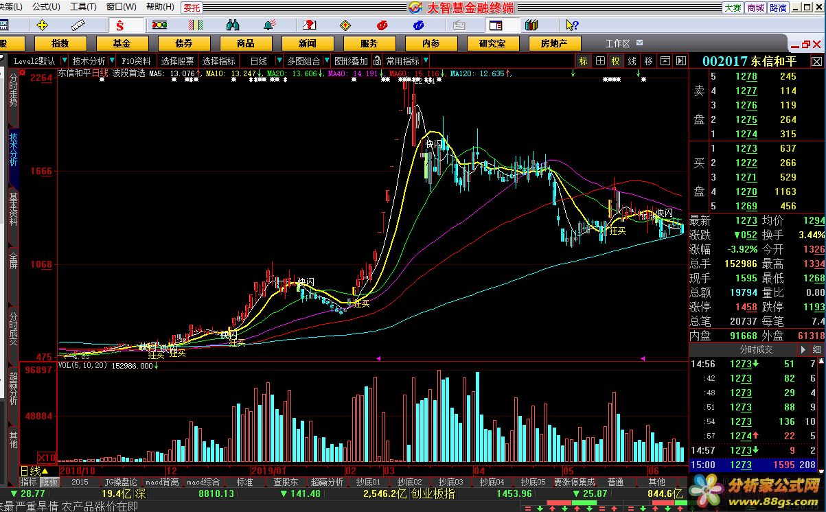Click the 研究室 category button
This screenshot has height=512, width=826.
coord(492,43)
